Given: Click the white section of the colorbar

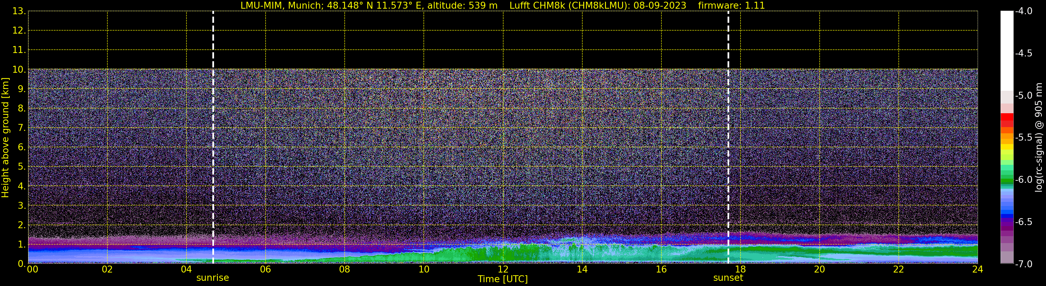Looking at the screenshot, I should click(1006, 51).
